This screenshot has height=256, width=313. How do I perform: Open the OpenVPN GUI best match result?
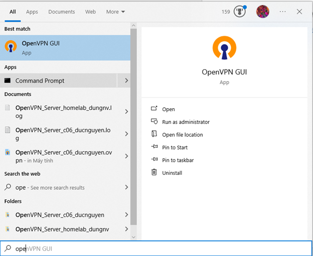point(65,48)
